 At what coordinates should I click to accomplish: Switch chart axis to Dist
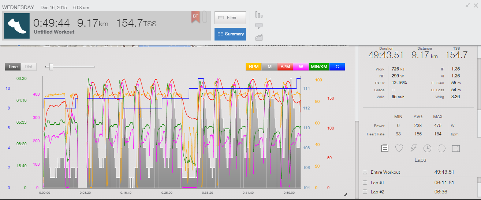(x=29, y=67)
